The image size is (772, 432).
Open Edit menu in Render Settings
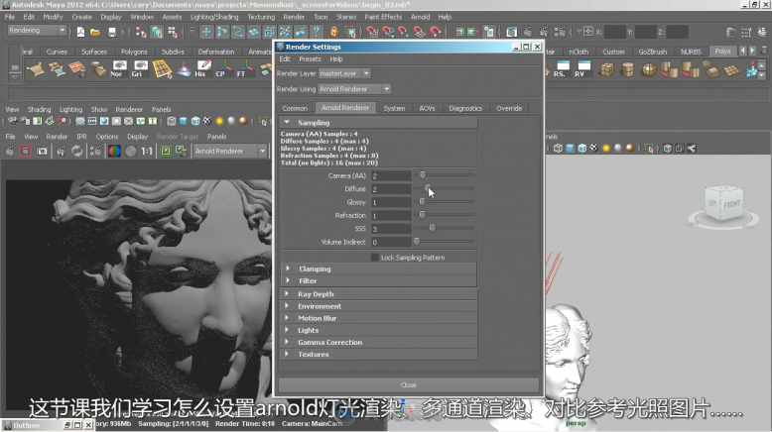click(285, 59)
